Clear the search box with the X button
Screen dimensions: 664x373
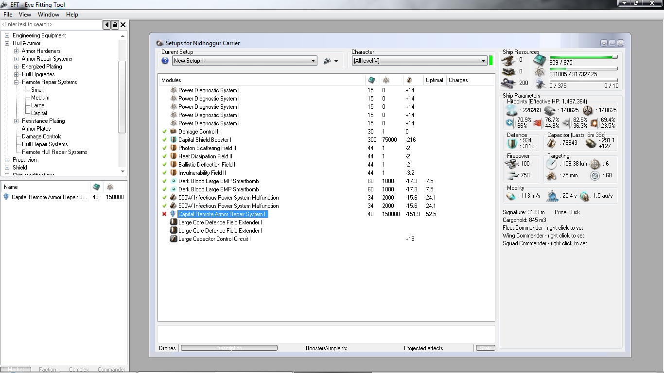click(x=123, y=25)
